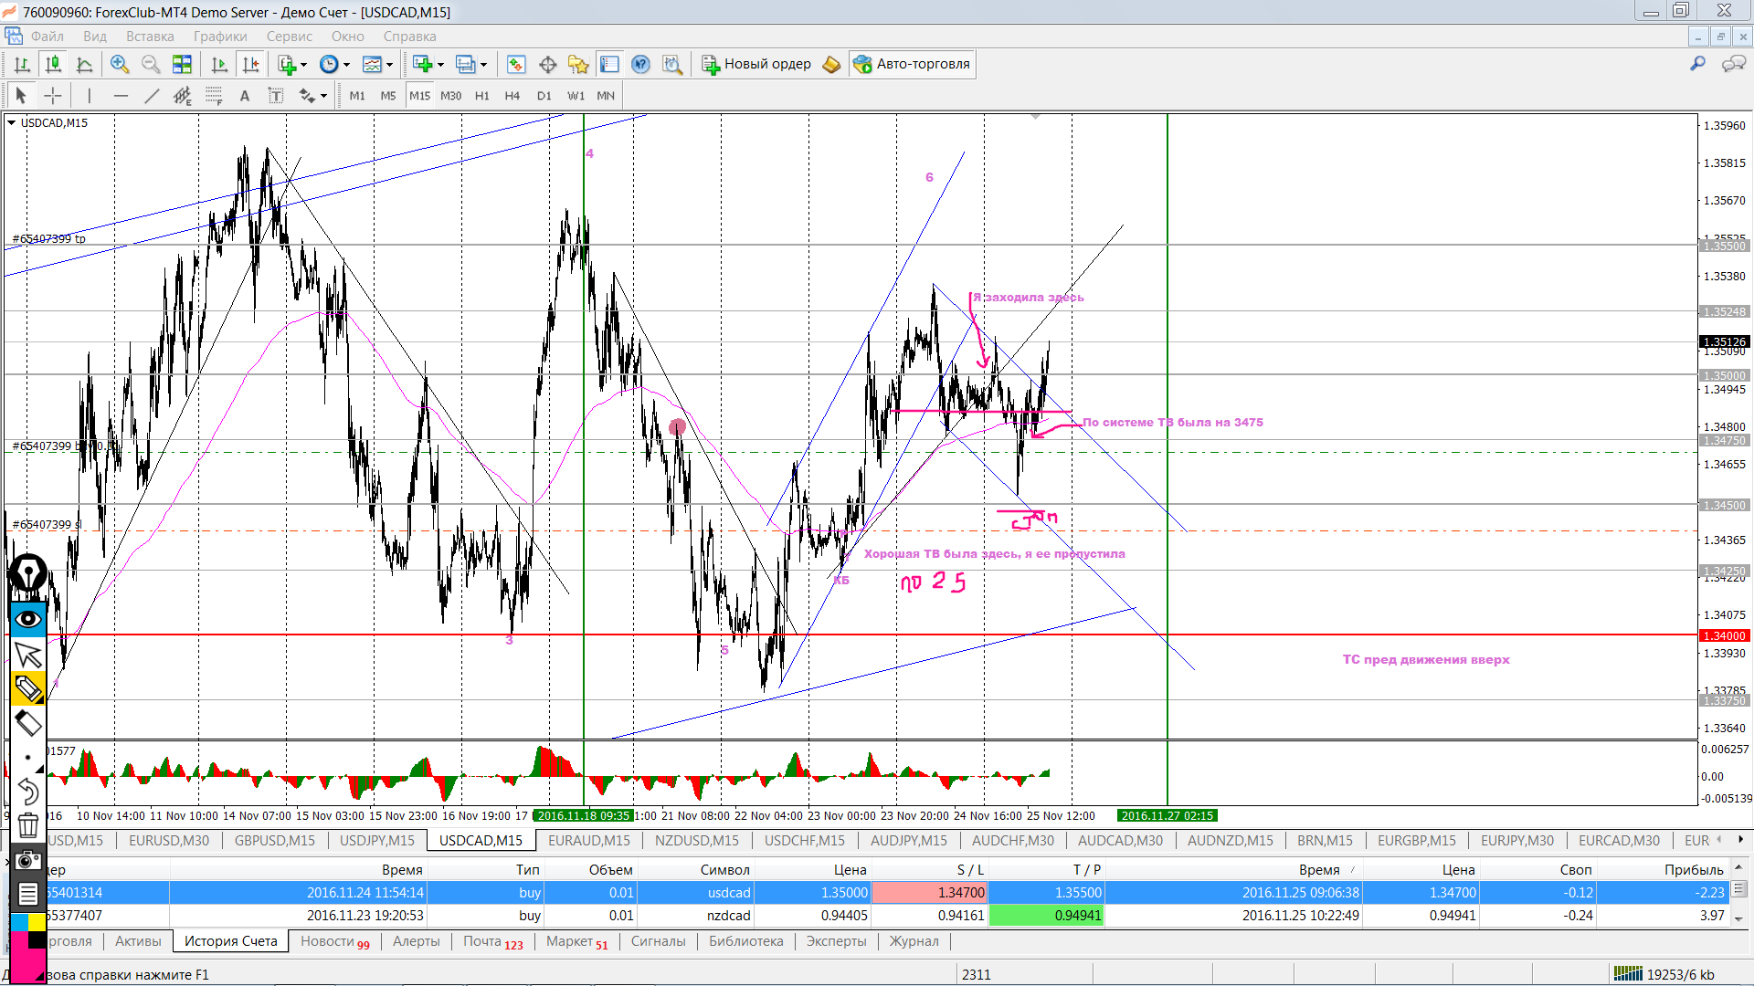
Task: Open the templates dropdown arrow
Action: click(x=390, y=65)
